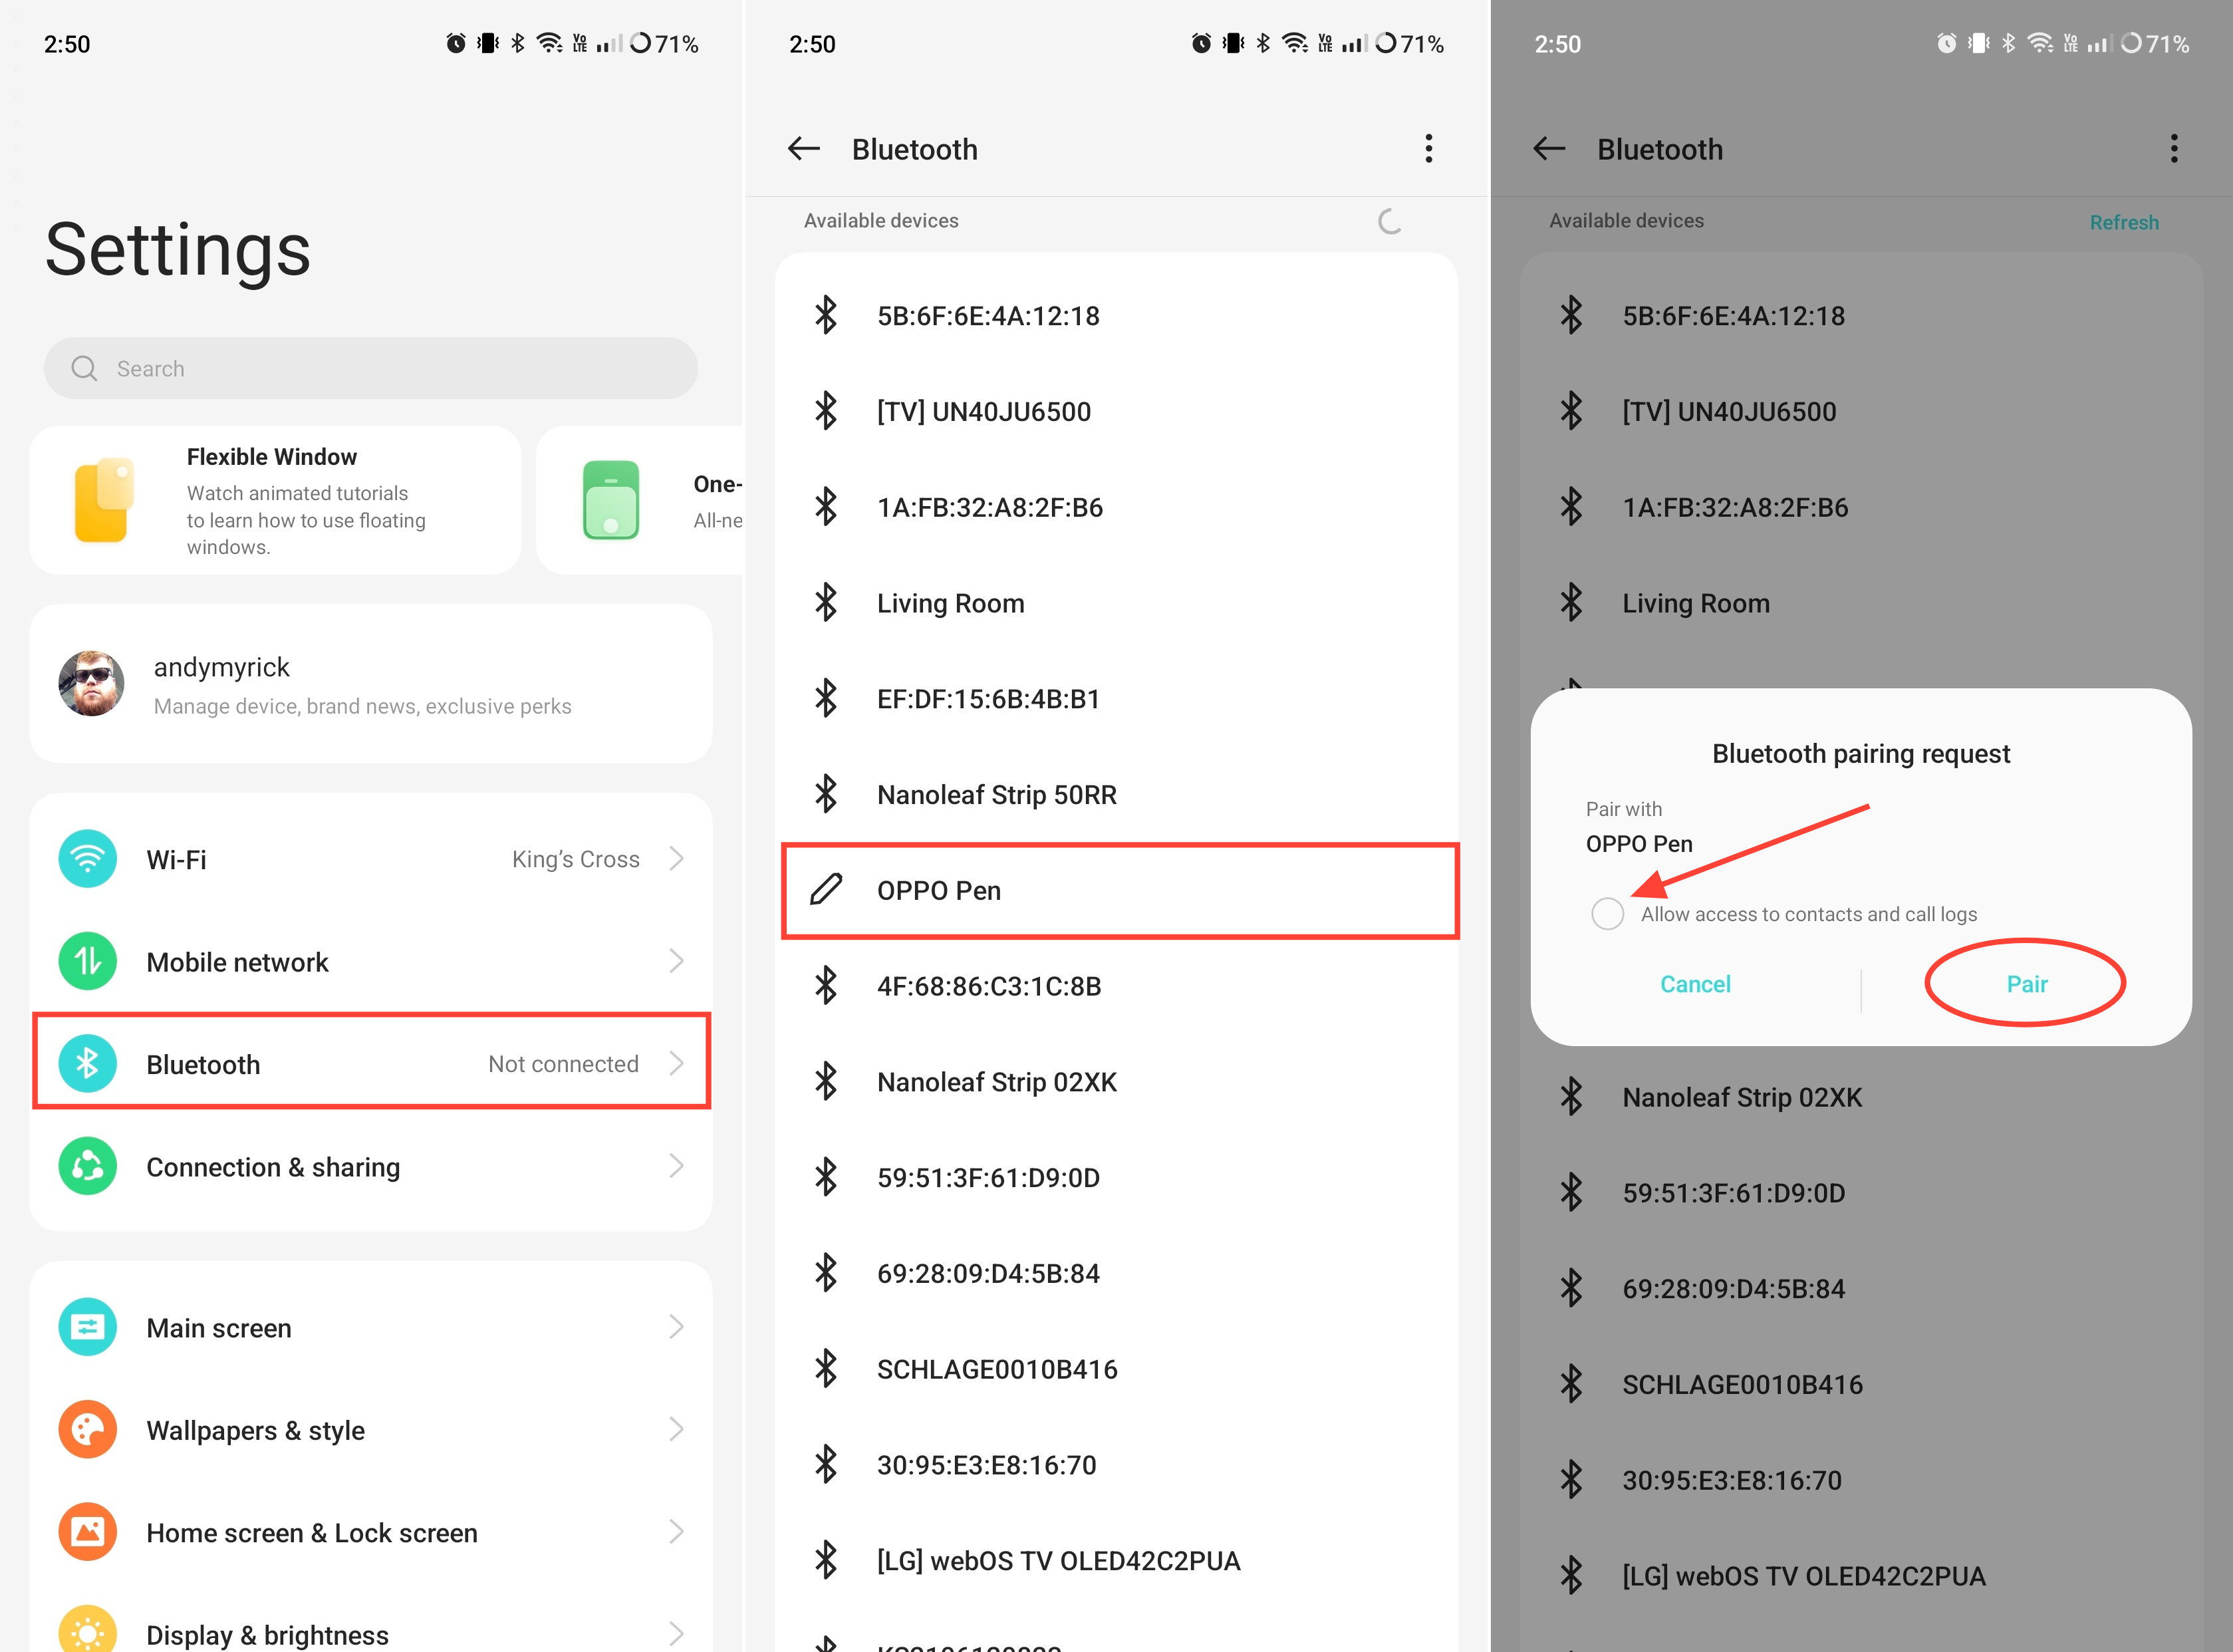Select SCHLAGE0010B416 in middle device list
Image resolution: width=2233 pixels, height=1652 pixels.
[x=1116, y=1369]
